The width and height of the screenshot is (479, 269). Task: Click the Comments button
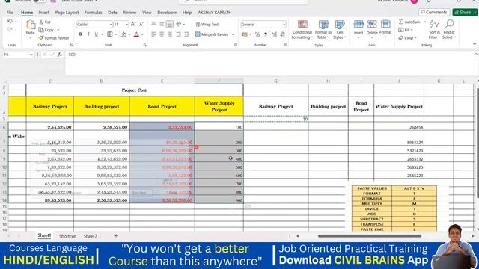[x=434, y=12]
